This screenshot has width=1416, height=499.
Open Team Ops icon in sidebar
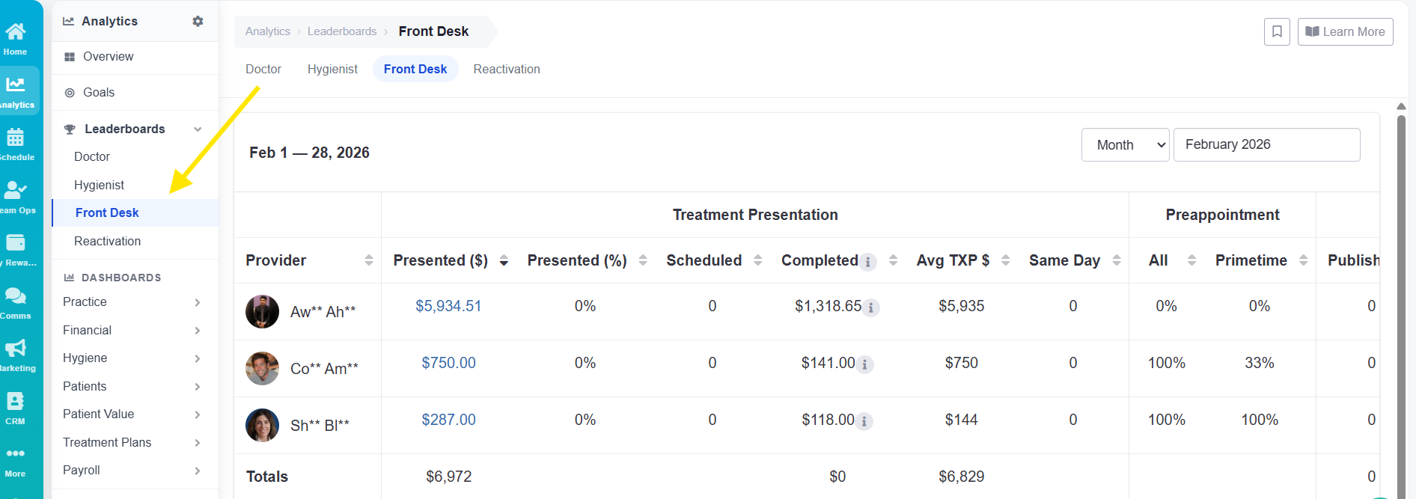click(x=16, y=190)
